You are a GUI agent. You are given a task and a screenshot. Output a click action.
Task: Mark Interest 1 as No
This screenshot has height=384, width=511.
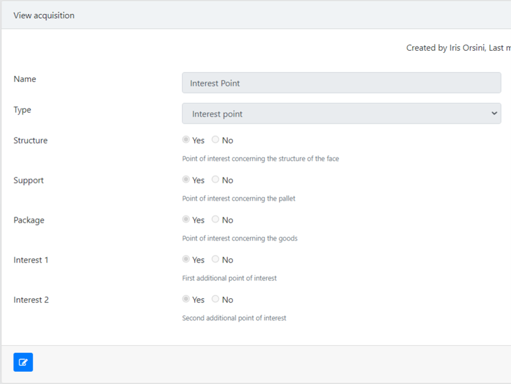215,259
